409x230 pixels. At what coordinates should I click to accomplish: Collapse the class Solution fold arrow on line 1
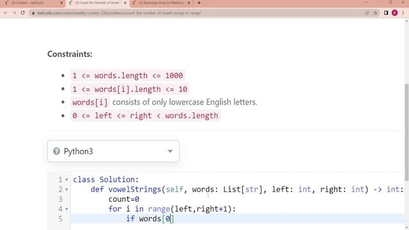(x=66, y=180)
